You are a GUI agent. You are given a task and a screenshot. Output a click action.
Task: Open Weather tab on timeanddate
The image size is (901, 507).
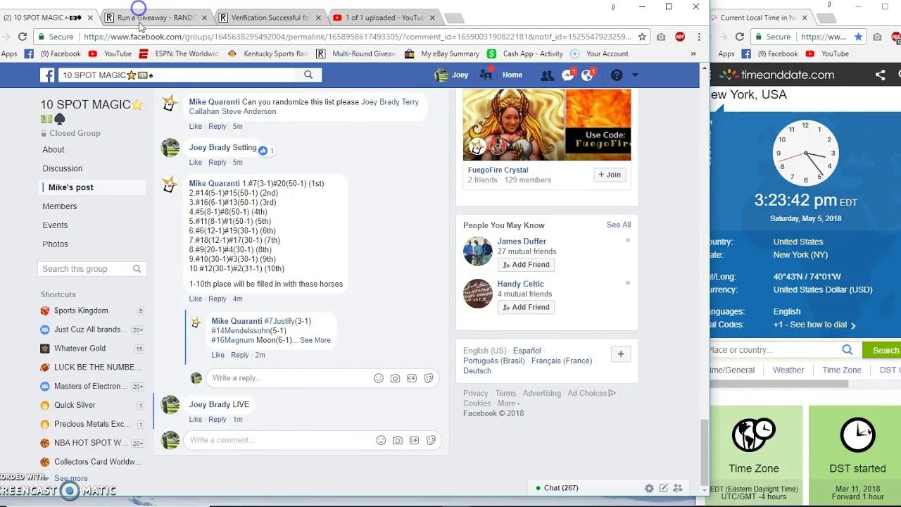click(788, 370)
